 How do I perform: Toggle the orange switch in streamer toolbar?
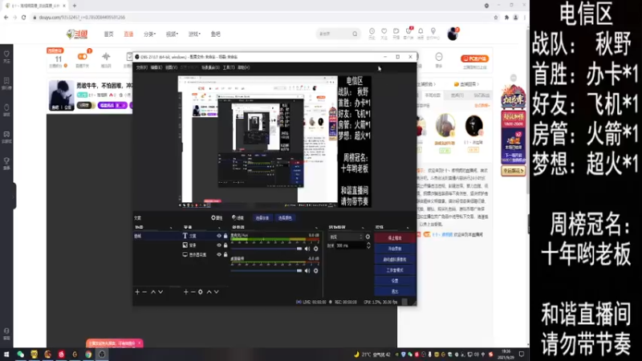[x=82, y=56]
